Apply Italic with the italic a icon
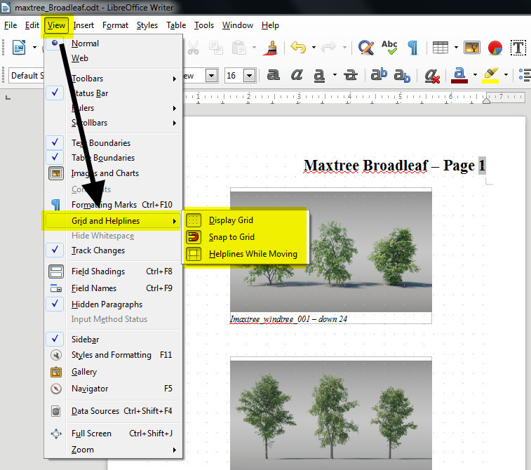This screenshot has width=531, height=470. pos(297,75)
